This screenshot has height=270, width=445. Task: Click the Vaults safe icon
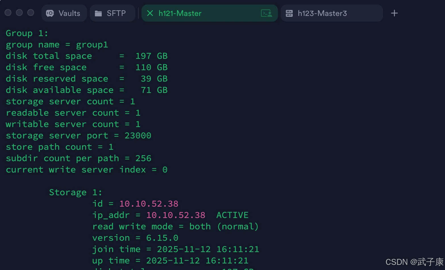click(50, 13)
